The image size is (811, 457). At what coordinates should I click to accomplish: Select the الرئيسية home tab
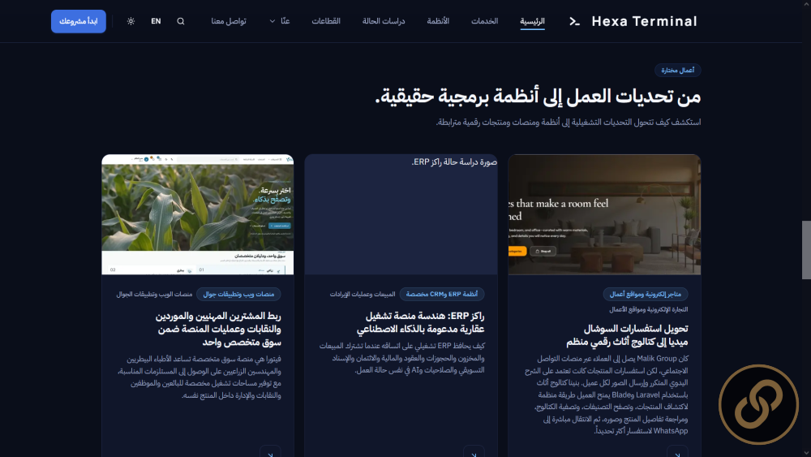point(532,21)
